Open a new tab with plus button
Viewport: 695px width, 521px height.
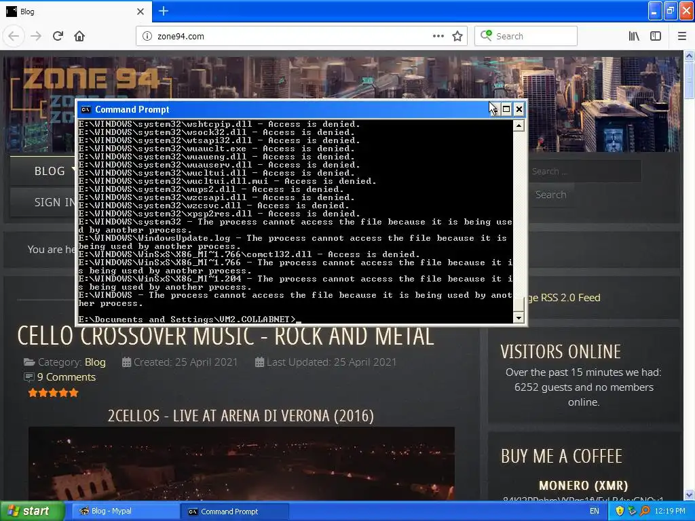[x=164, y=11]
